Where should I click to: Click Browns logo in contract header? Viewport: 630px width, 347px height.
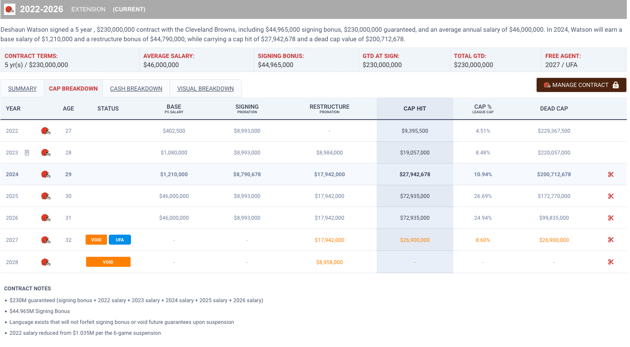tap(10, 9)
